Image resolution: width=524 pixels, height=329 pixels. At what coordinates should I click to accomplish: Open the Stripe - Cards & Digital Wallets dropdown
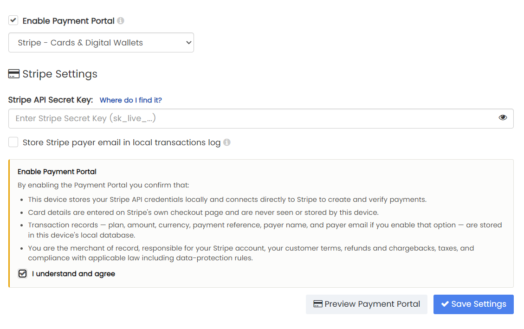[x=101, y=42]
